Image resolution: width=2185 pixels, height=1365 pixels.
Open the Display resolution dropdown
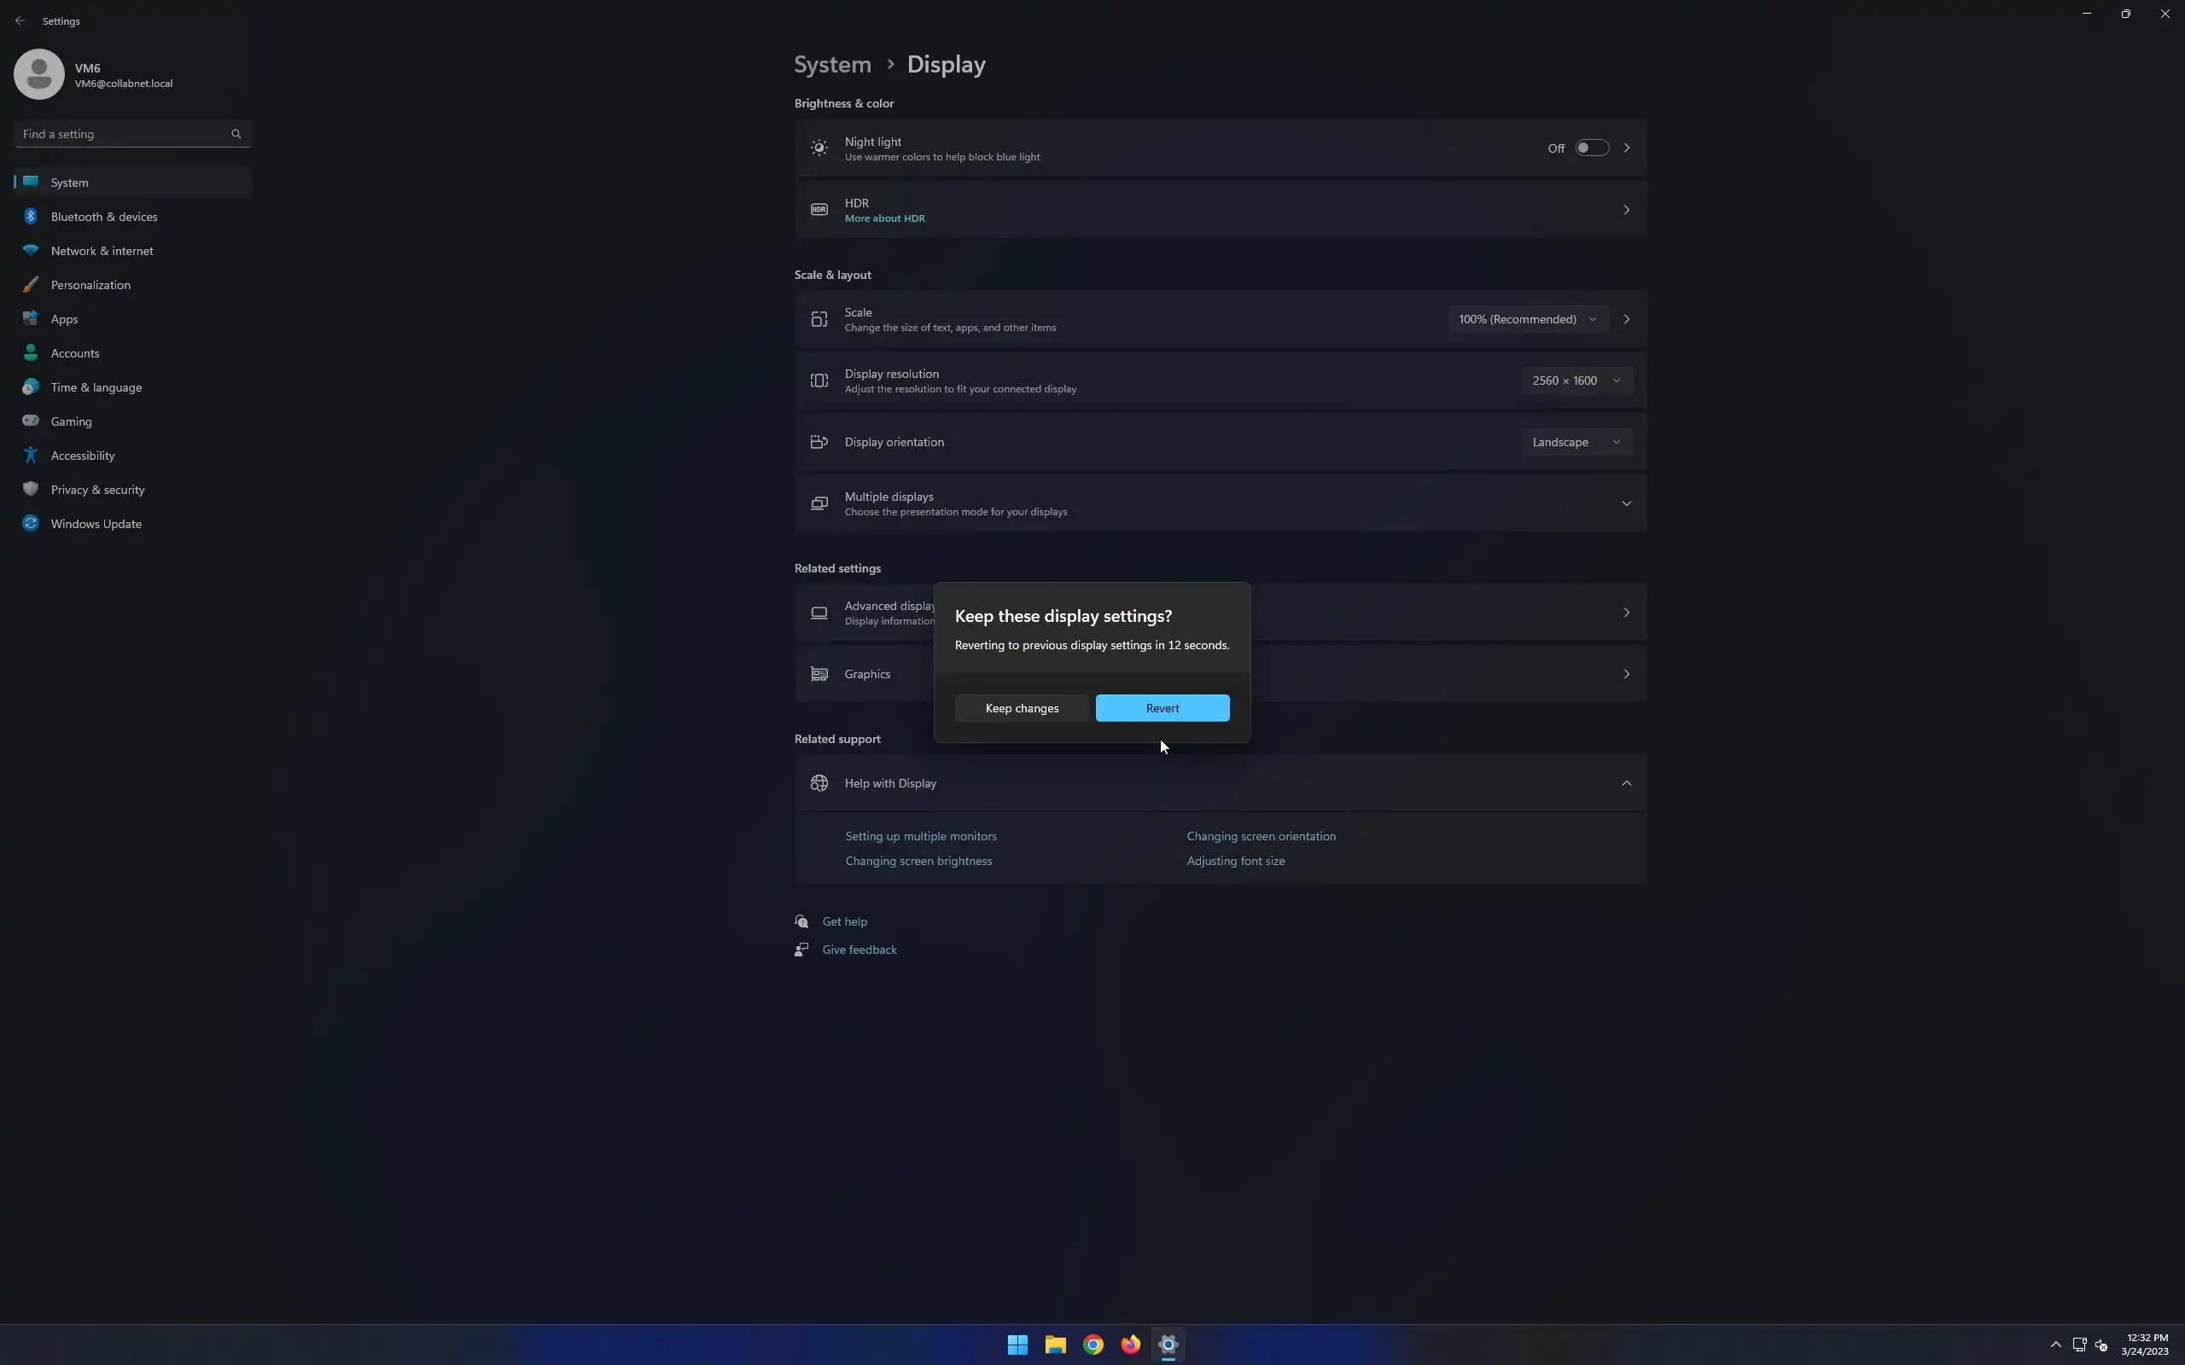[x=1576, y=381]
